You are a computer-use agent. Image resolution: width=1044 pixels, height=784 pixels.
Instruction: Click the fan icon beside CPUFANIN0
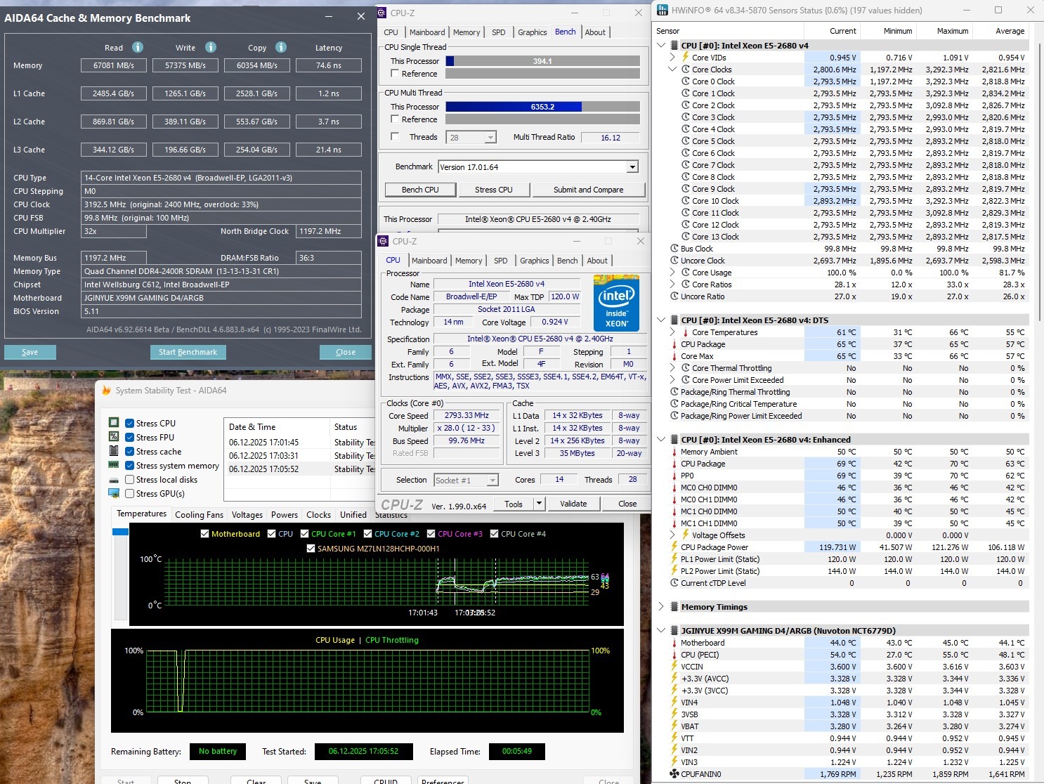click(674, 774)
